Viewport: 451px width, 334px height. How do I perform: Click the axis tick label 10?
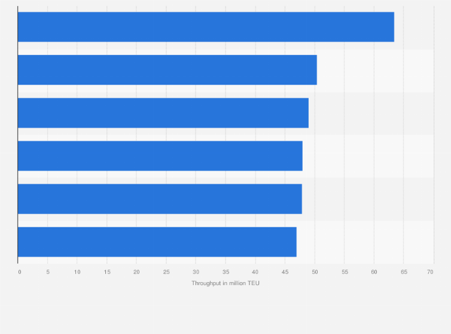(x=77, y=272)
